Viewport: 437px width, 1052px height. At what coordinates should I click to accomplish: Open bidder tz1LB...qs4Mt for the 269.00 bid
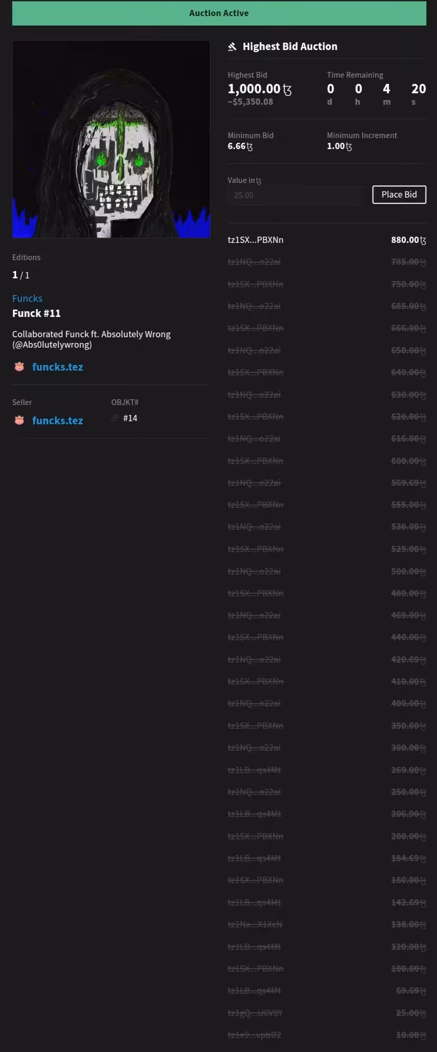(x=254, y=770)
